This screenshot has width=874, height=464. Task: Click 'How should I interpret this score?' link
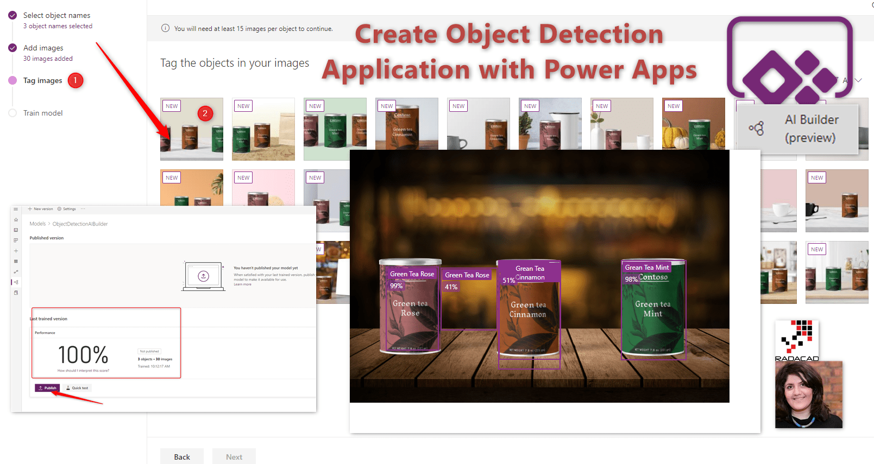point(83,371)
